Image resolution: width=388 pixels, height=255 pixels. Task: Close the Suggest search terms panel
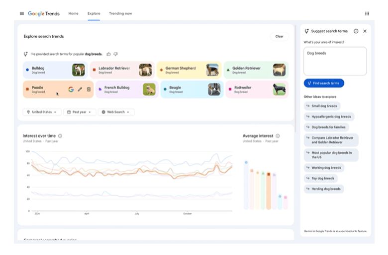click(x=365, y=31)
